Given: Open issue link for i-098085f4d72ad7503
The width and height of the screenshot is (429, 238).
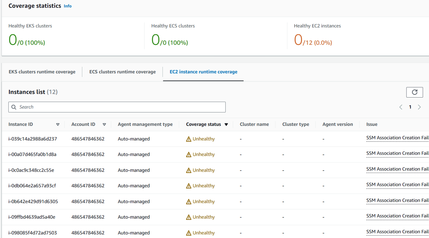Looking at the screenshot, I should point(397,232).
